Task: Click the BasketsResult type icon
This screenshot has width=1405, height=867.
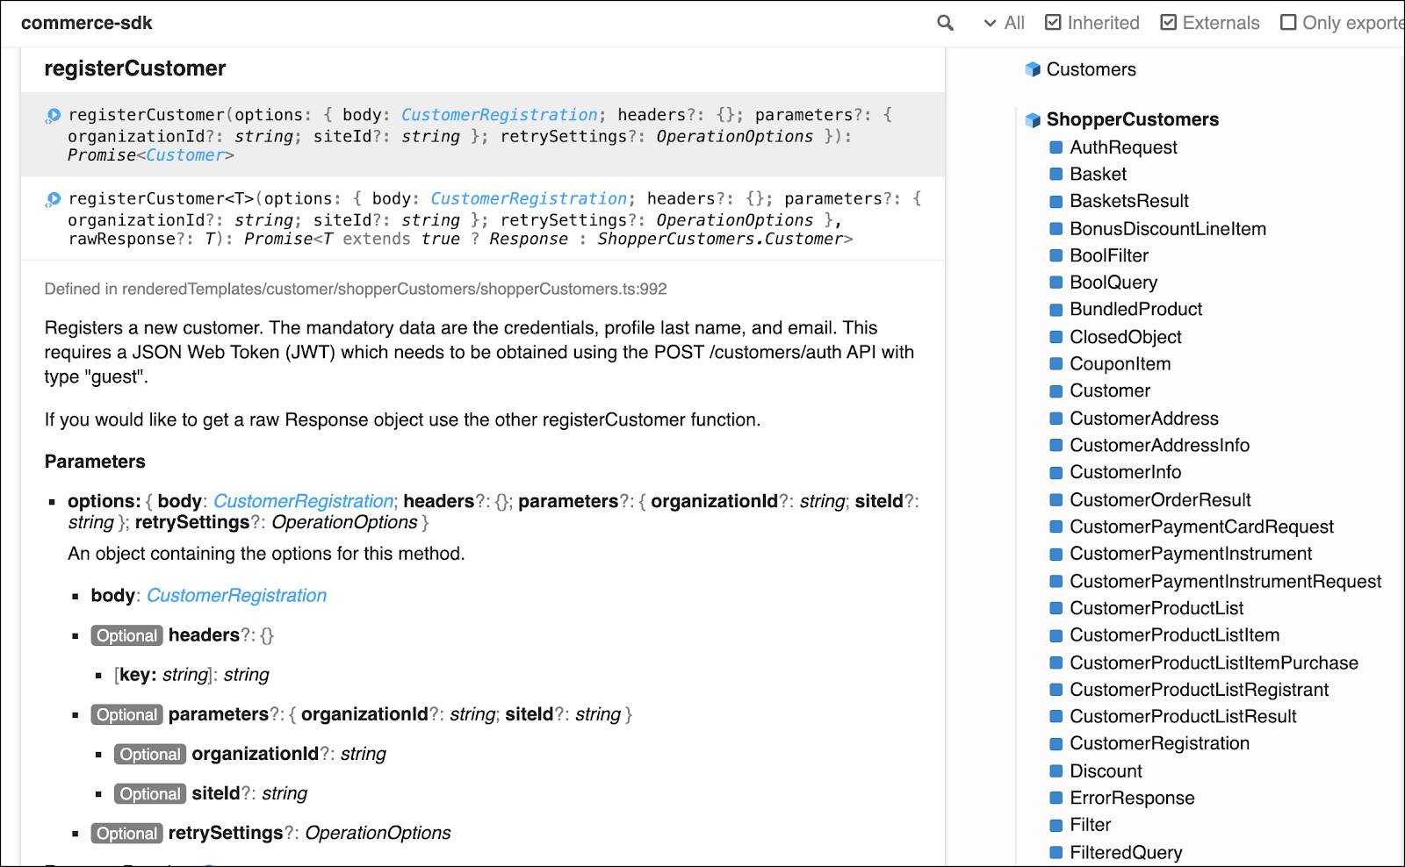Action: tap(1056, 201)
